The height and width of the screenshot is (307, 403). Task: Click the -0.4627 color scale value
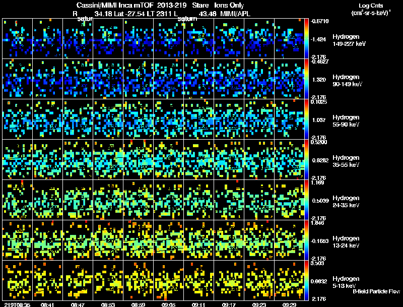[319, 62]
